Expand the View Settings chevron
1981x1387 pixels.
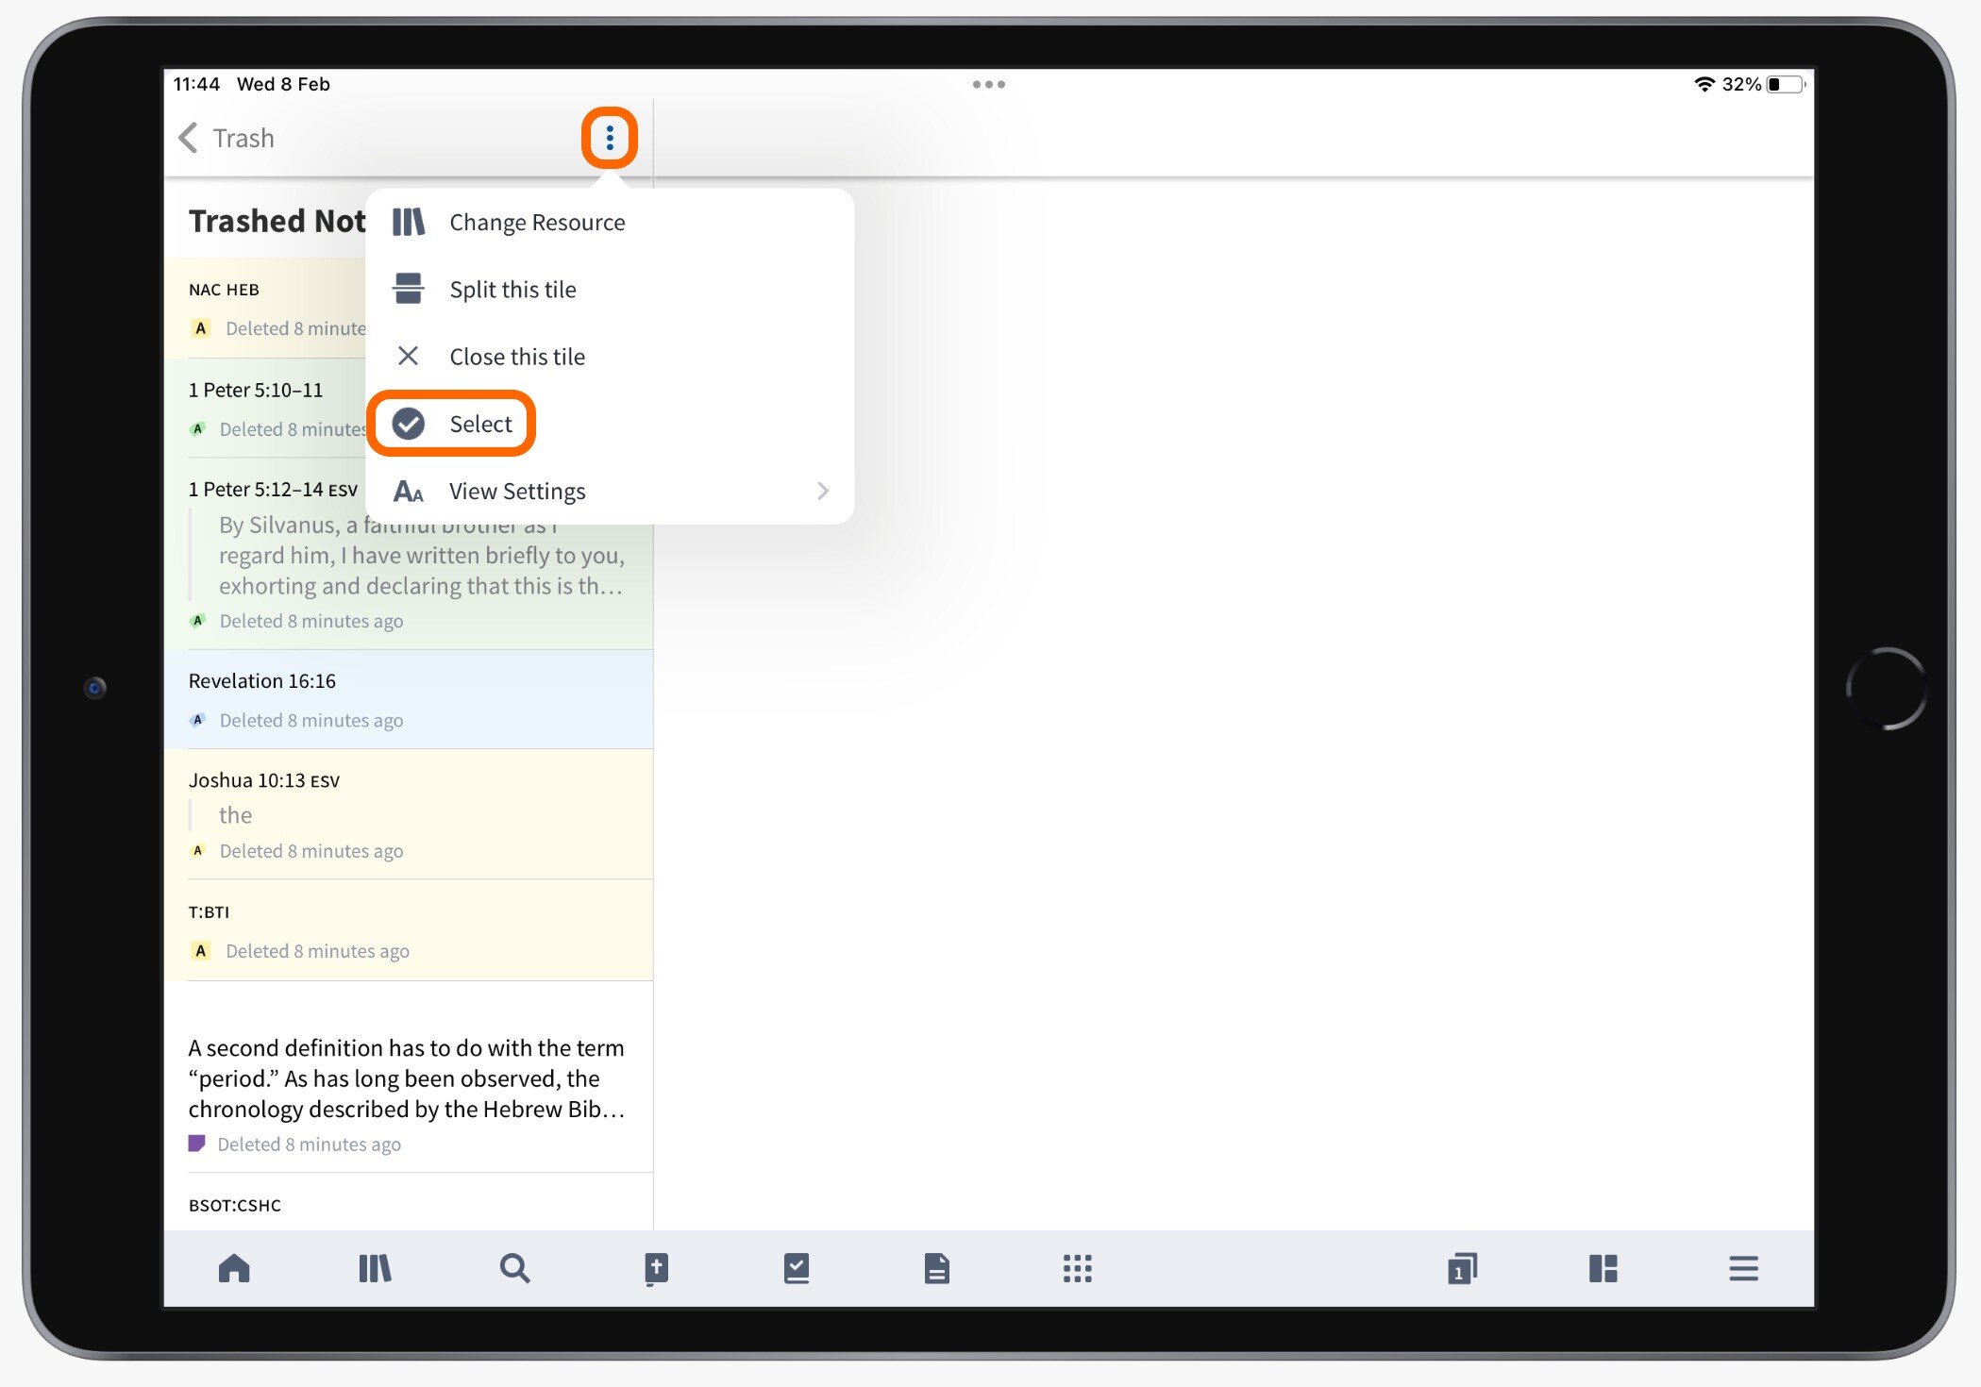(x=822, y=491)
